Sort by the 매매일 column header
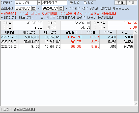 [10, 32]
